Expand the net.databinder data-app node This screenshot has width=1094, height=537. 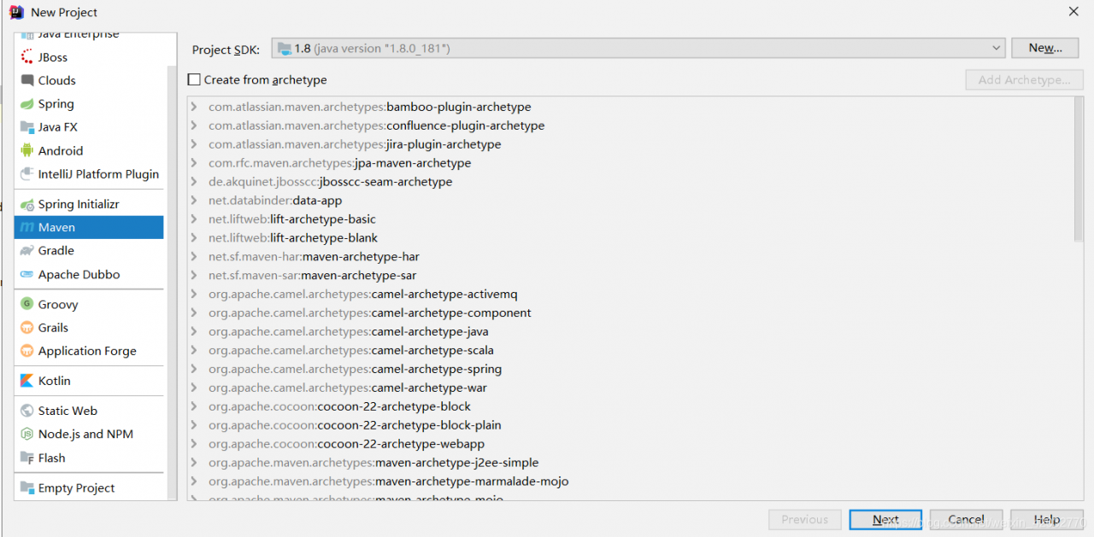coord(195,201)
